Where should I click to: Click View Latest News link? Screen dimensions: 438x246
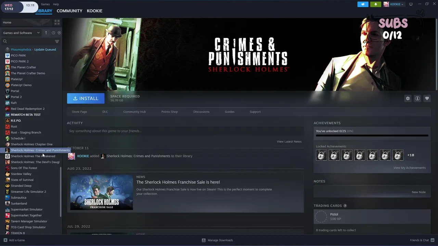click(289, 141)
